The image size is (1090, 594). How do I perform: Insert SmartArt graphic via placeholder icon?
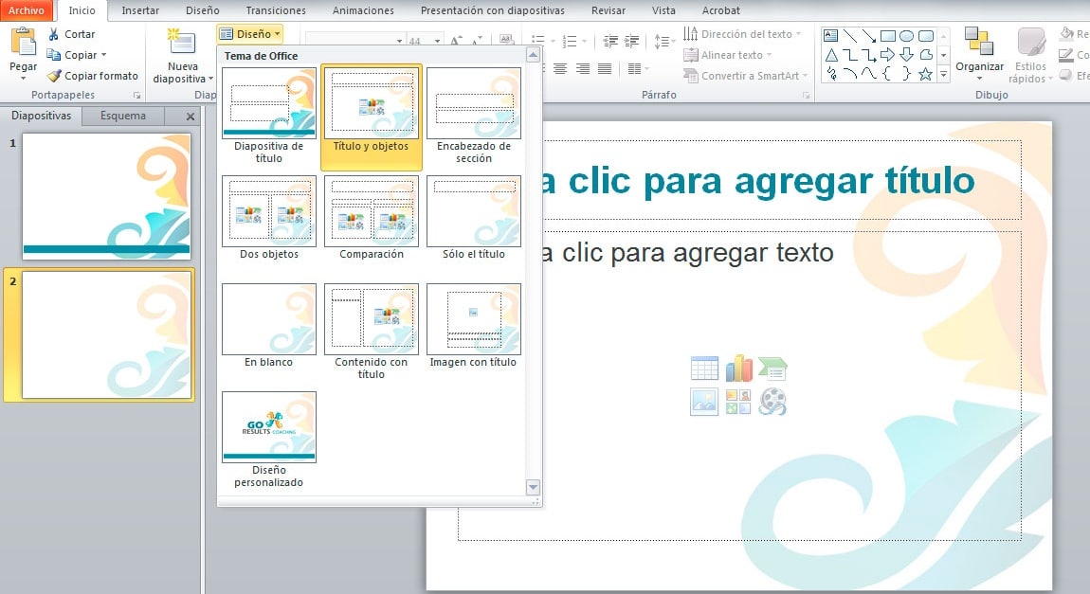(772, 369)
